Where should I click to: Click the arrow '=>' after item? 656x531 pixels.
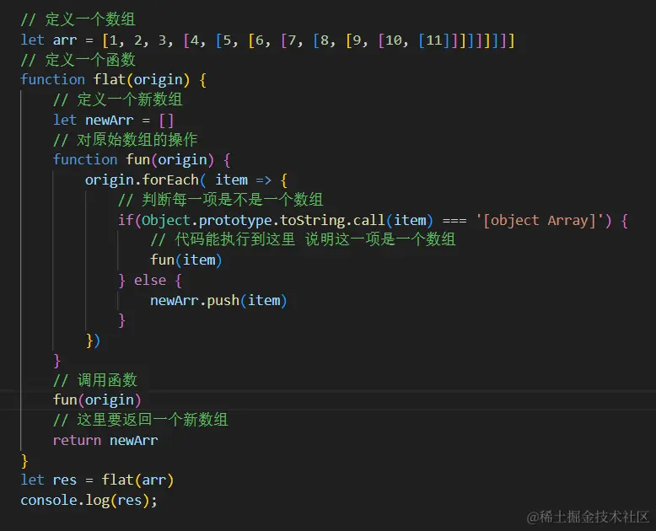[264, 180]
